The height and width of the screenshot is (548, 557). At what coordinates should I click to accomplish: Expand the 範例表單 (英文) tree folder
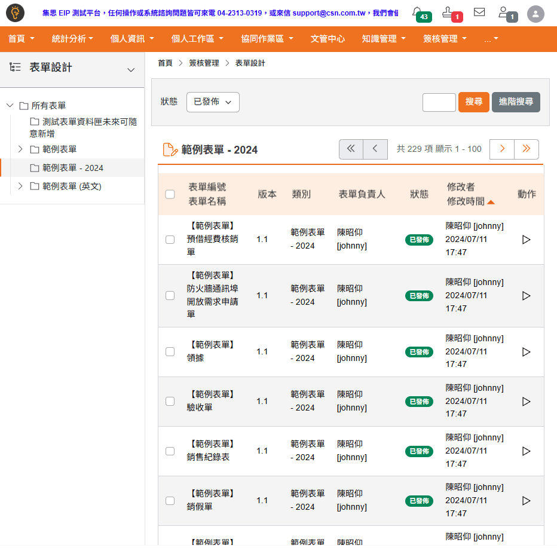coord(20,186)
